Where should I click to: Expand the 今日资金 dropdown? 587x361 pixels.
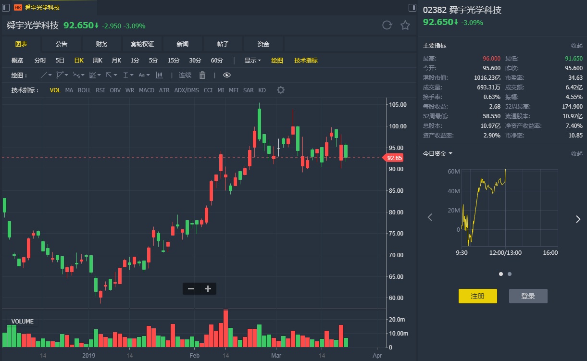pos(437,154)
